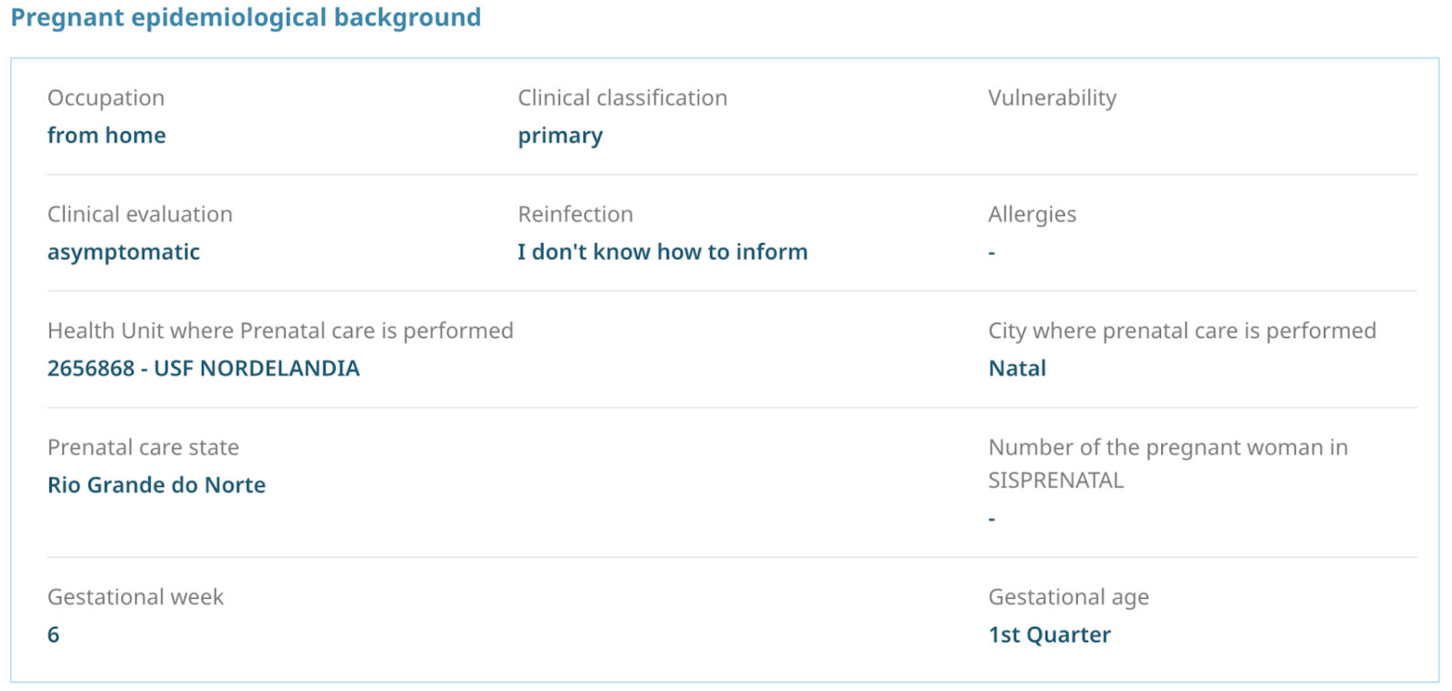Image resolution: width=1452 pixels, height=691 pixels.
Task: Select the 'asymptomatic' clinical evaluation value
Action: coord(124,252)
